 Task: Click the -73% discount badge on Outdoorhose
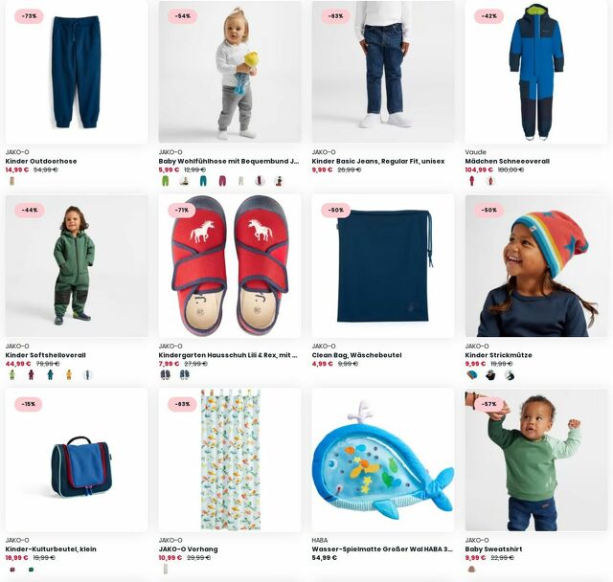click(29, 16)
